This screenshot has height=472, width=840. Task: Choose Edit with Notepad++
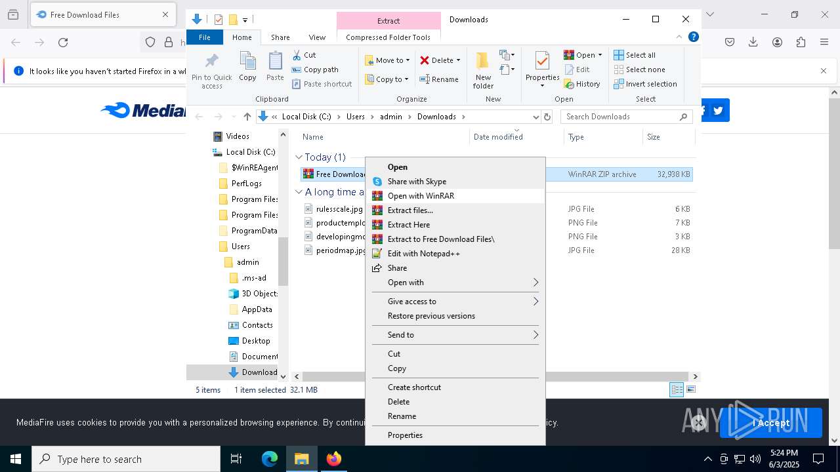pyautogui.click(x=455, y=254)
